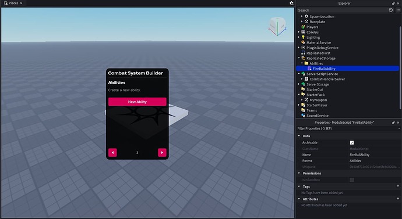Click the Teams icon
Screen dimensions: 402x219
coord(304,110)
